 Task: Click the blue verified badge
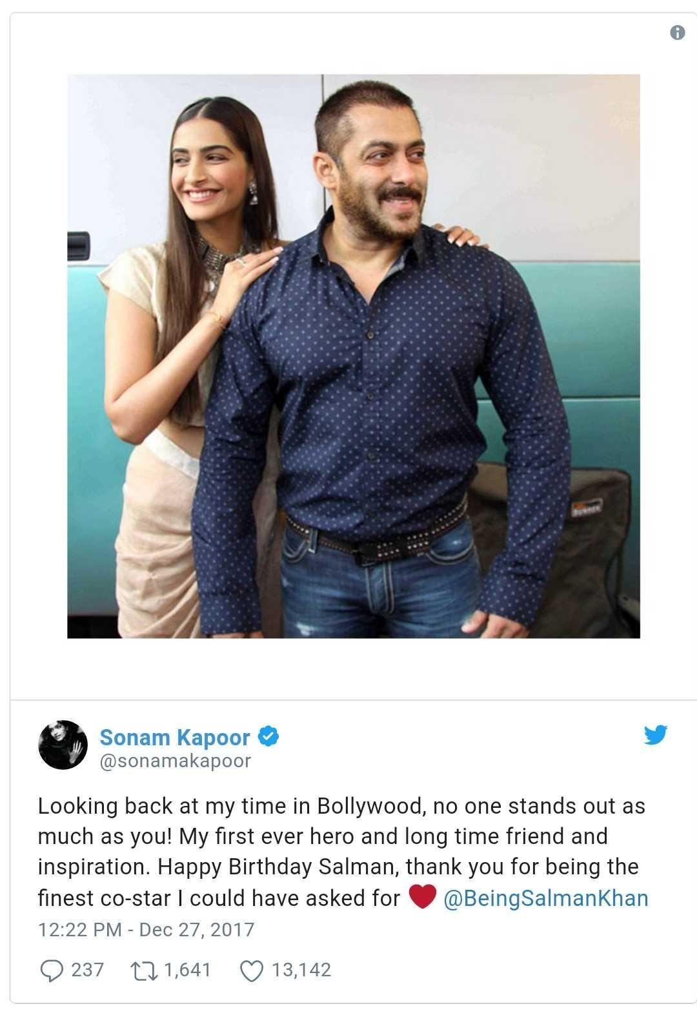tap(268, 736)
